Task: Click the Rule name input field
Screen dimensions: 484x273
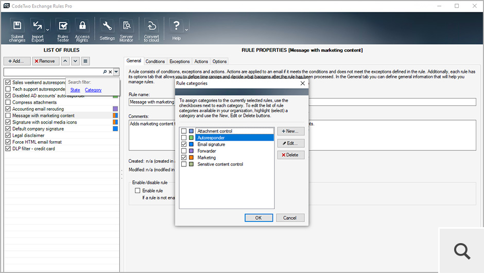Action: point(302,102)
